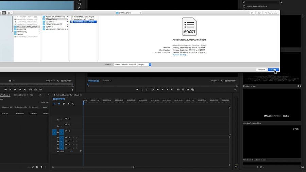Open the Activer file type dropdown
This screenshot has height=172, width=306.
coord(132,65)
